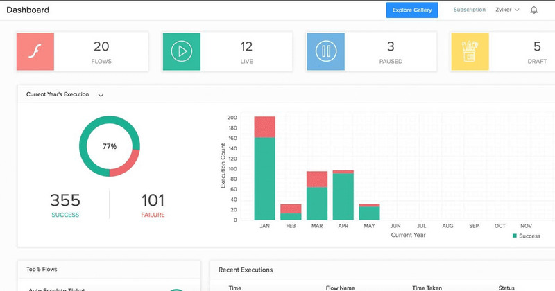Open the Zylker account dropdown

(507, 10)
